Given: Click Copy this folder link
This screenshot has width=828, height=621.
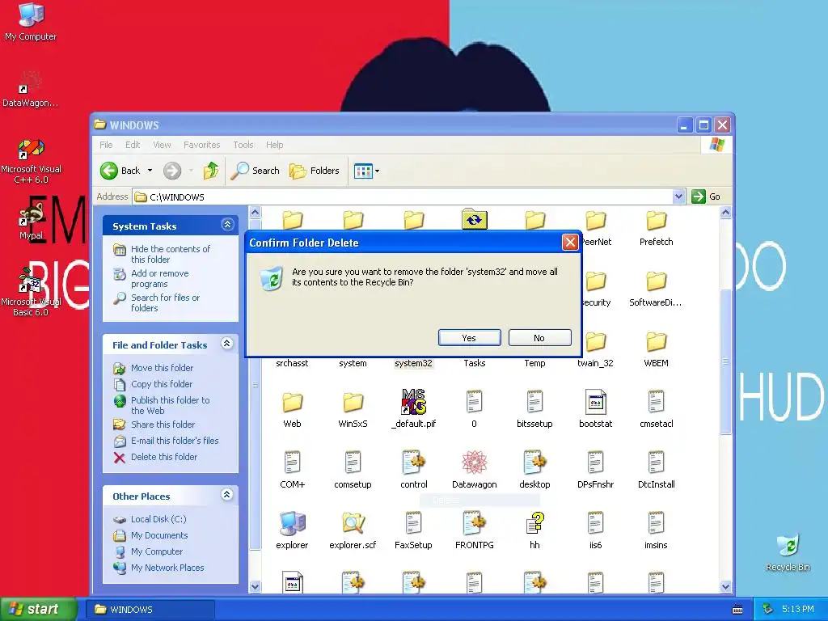Looking at the screenshot, I should pos(162,384).
